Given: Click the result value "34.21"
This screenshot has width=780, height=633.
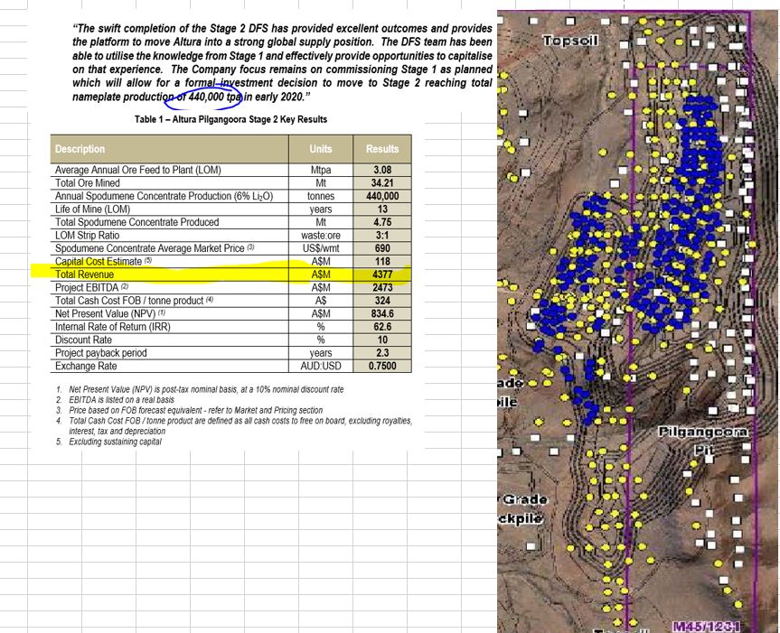Looking at the screenshot, I should click(382, 182).
